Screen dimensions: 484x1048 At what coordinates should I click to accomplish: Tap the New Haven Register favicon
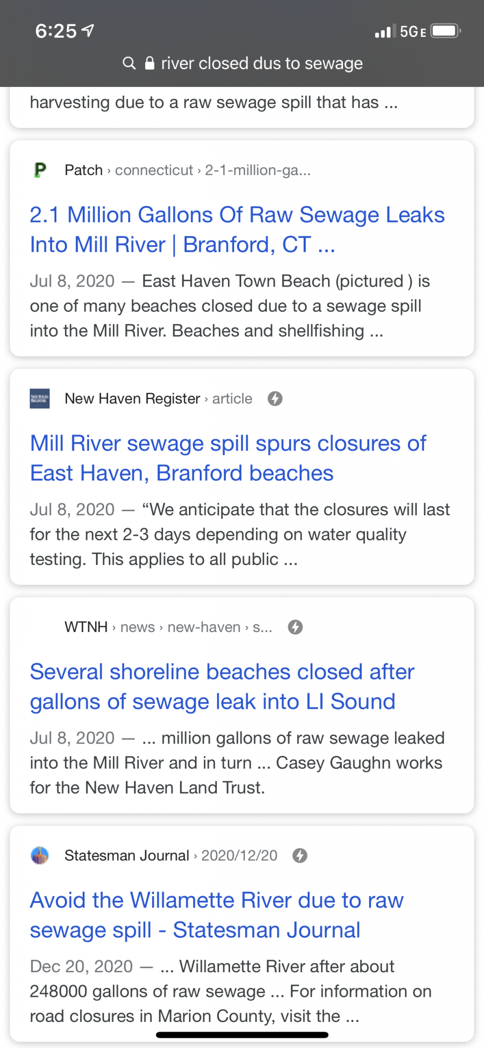[x=40, y=399]
